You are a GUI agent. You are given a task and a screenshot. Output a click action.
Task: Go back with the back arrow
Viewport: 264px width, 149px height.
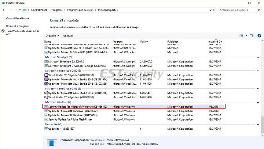click(x=4, y=10)
